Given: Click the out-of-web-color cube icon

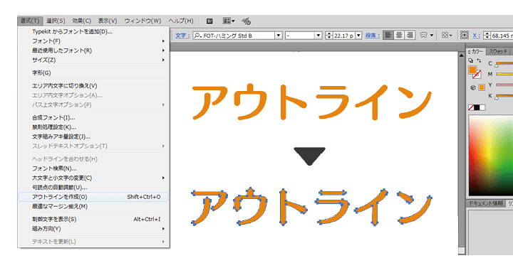Looking at the screenshot, I should coord(473,87).
